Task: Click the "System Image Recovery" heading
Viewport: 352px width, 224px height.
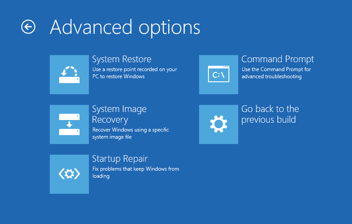Action: click(x=119, y=115)
